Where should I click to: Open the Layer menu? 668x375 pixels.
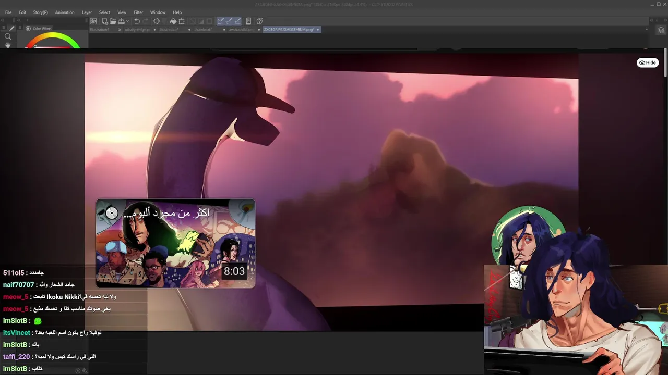point(87,12)
